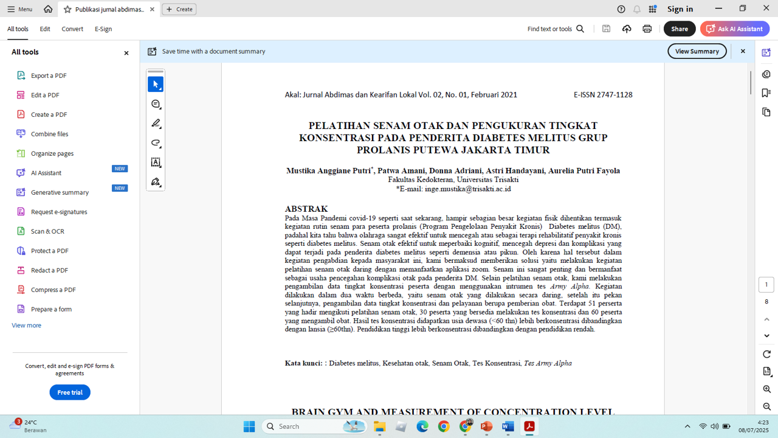This screenshot has height=438, width=778.
Task: Choose the Fill & Sign pen tool
Action: (156, 182)
